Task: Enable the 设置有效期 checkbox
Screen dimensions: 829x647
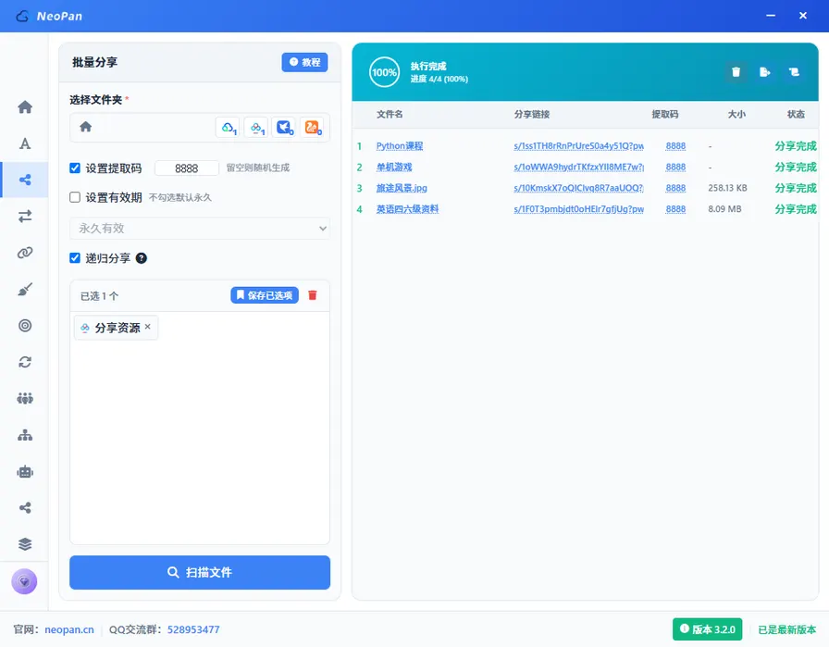Action: point(75,197)
